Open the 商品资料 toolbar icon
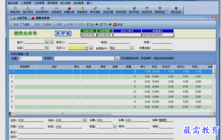The height and width of the screenshot is (140, 221). click(14, 10)
